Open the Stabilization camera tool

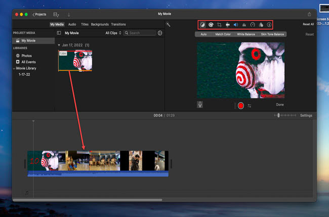pyautogui.click(x=227, y=25)
